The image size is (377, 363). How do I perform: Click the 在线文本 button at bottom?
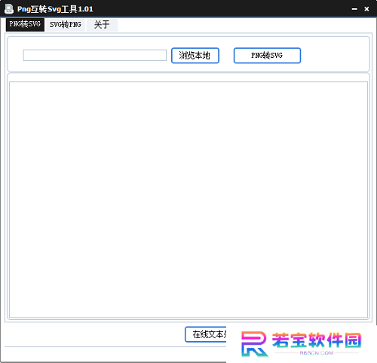(x=206, y=334)
